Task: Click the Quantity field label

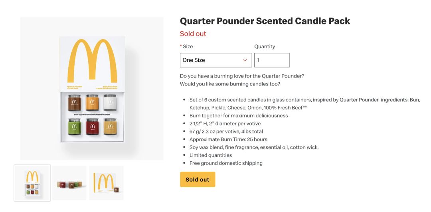Action: pyautogui.click(x=265, y=47)
